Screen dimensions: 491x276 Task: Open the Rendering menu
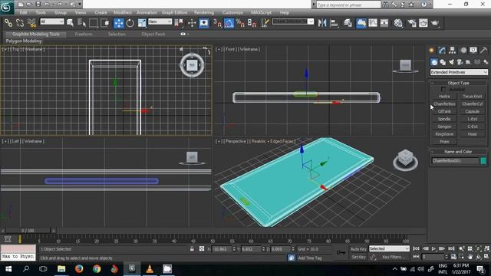pyautogui.click(x=204, y=12)
